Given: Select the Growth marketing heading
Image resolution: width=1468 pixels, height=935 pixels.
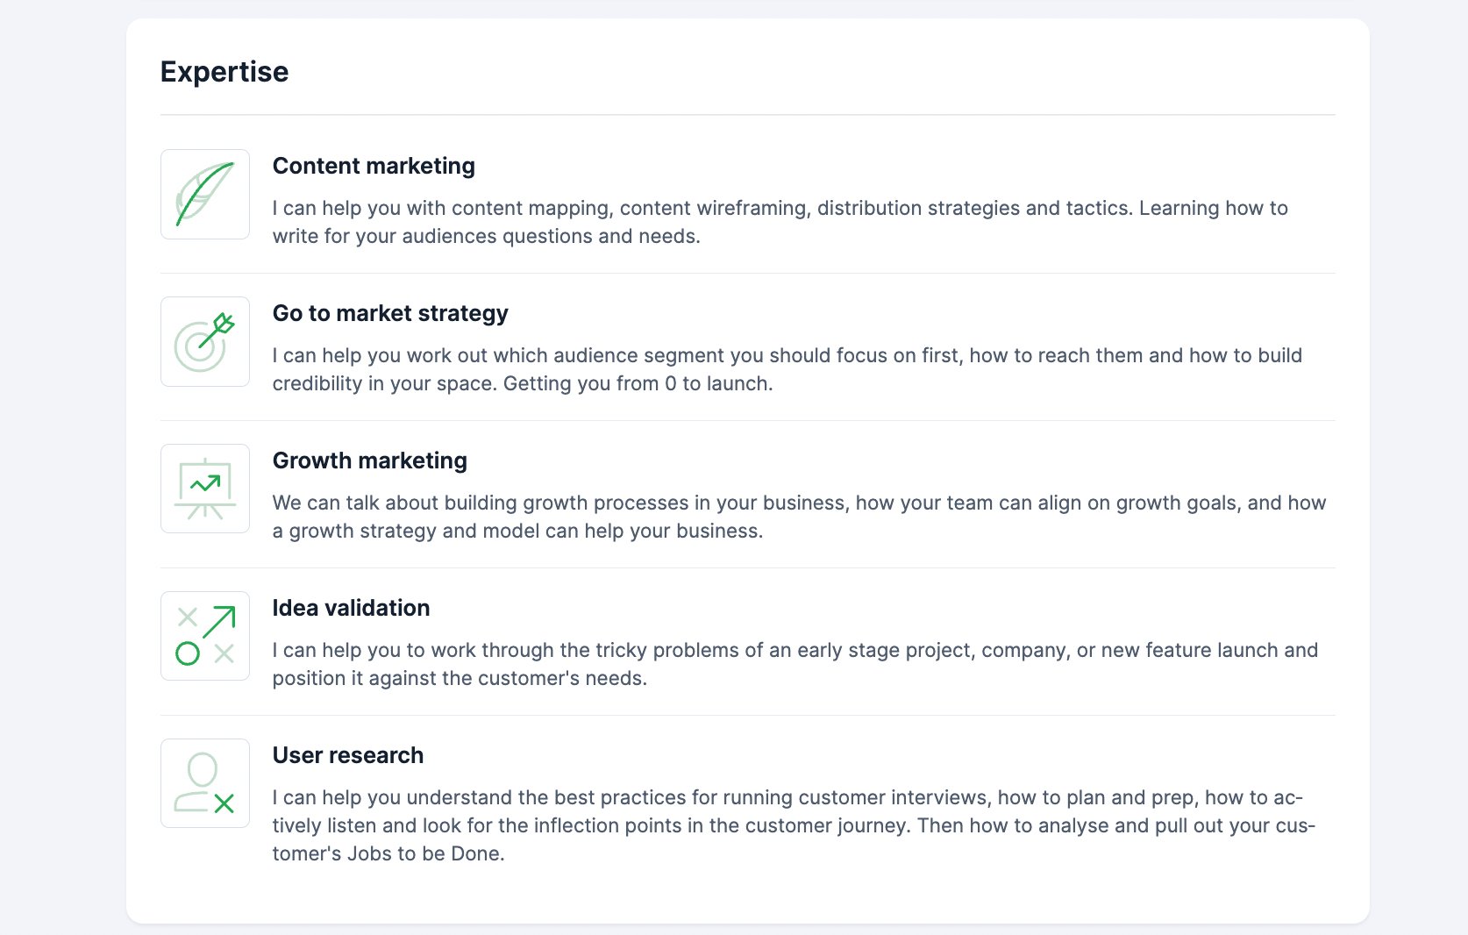Looking at the screenshot, I should 370,460.
